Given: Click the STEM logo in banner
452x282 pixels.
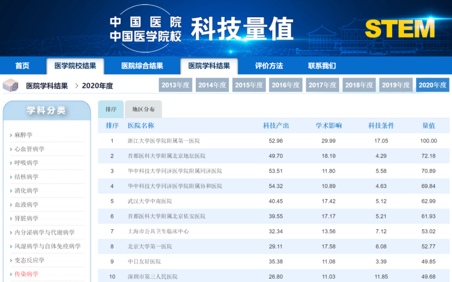Looking at the screenshot, I should 400,29.
